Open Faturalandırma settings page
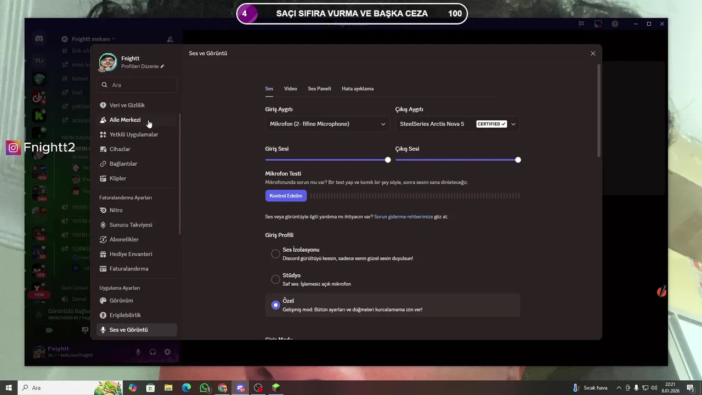Screen dimensions: 702x395 pyautogui.click(x=137, y=269)
